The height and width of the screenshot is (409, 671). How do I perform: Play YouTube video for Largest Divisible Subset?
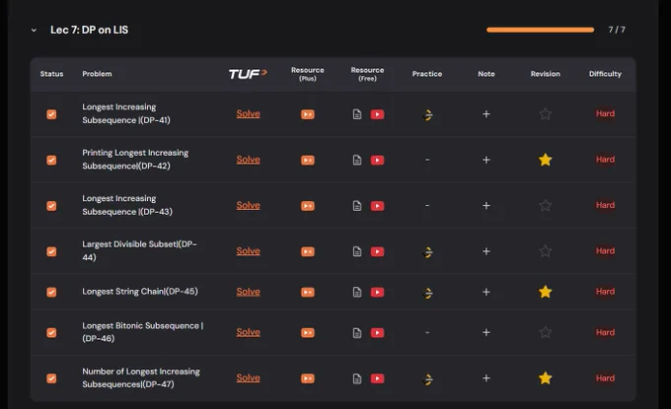377,251
